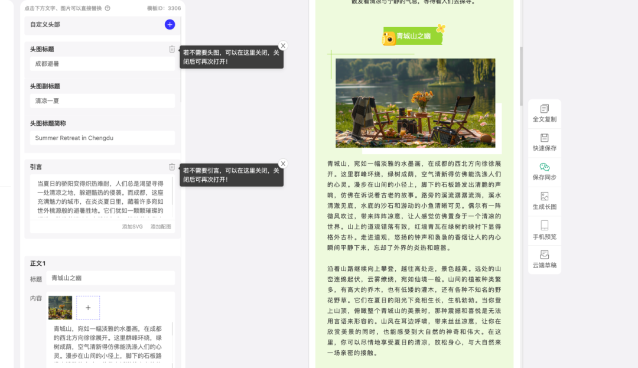
Task: Close the tooltip about 头图
Action: click(x=283, y=45)
